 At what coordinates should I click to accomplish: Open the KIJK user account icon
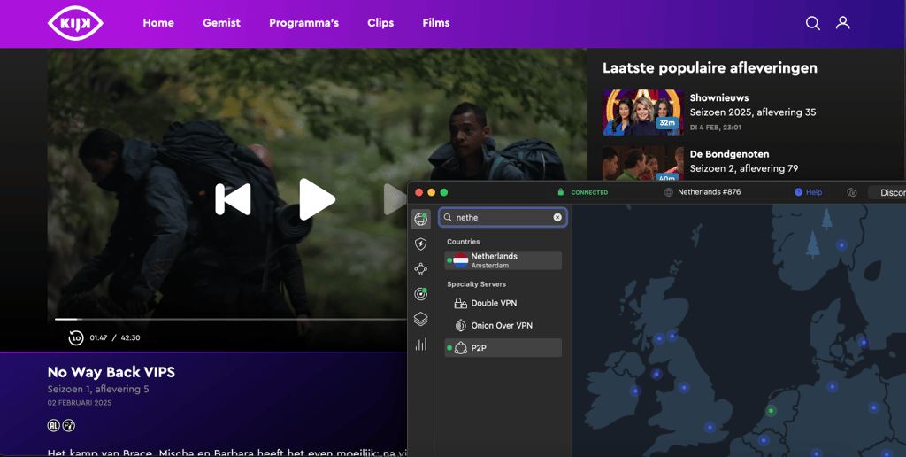coord(843,23)
